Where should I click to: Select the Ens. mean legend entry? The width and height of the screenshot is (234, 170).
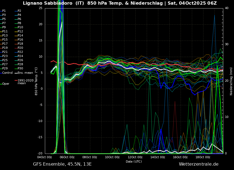pyautogui.click(x=25, y=73)
